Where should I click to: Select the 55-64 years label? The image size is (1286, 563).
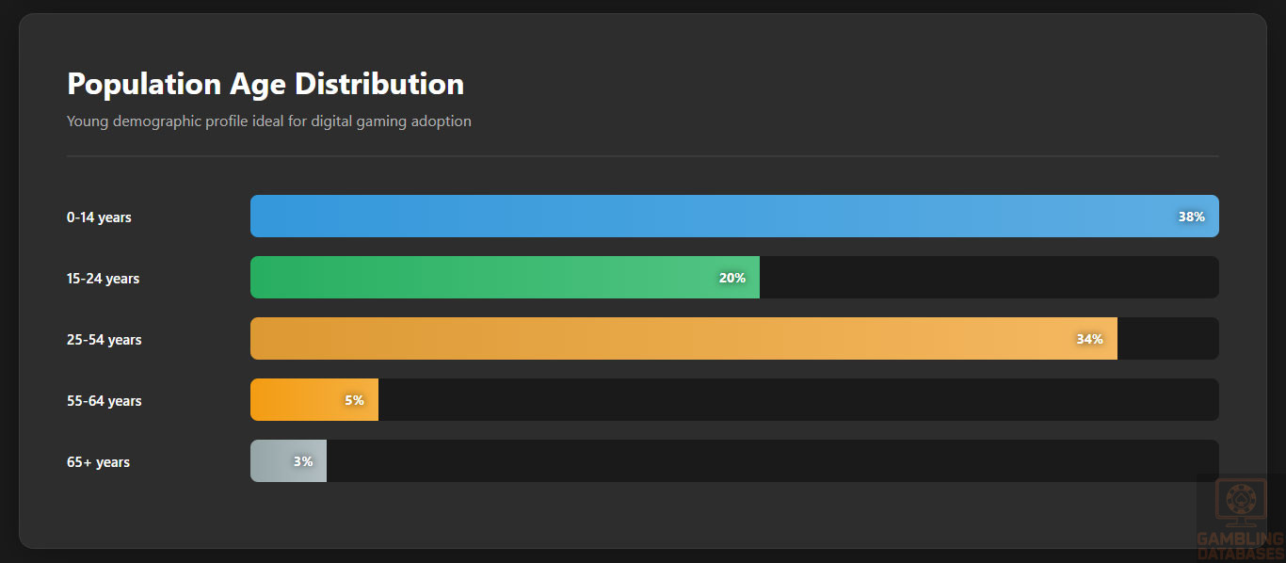[x=104, y=401]
